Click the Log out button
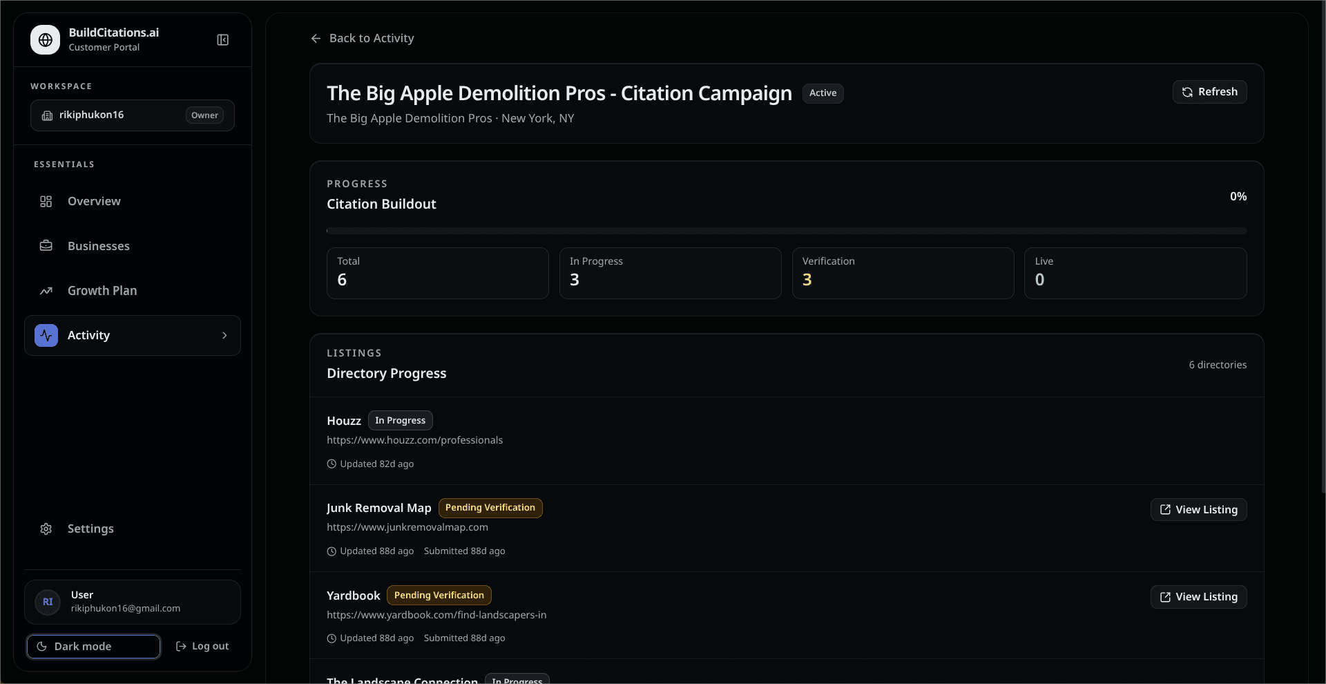 202,647
